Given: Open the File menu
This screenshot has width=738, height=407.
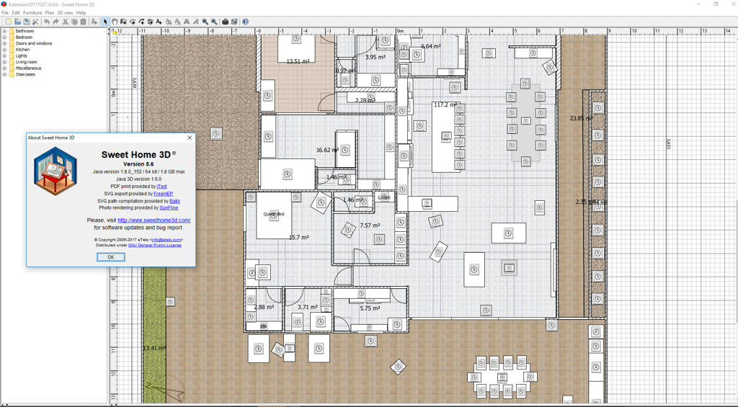Looking at the screenshot, I should 5,13.
